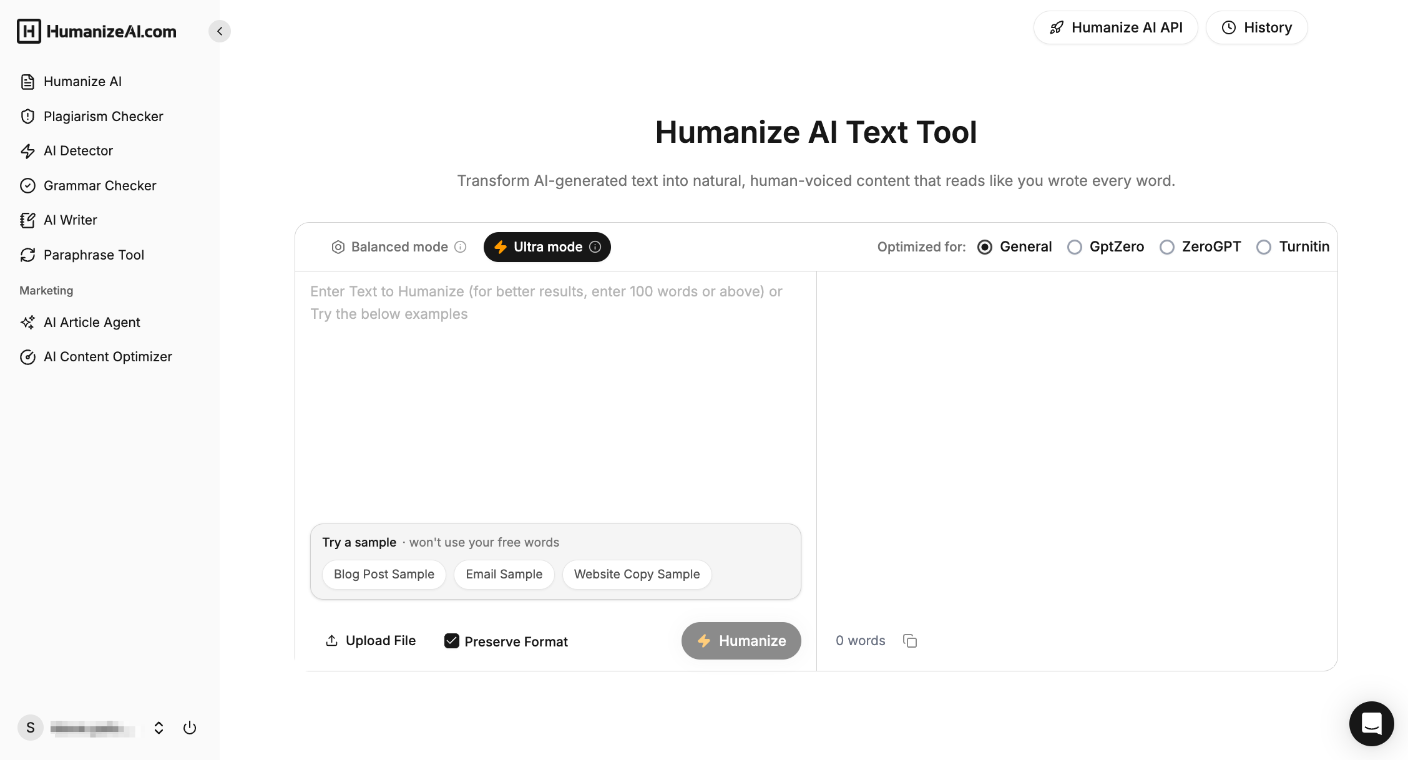This screenshot has width=1408, height=760.
Task: Click the 0 words counter text
Action: click(x=861, y=641)
